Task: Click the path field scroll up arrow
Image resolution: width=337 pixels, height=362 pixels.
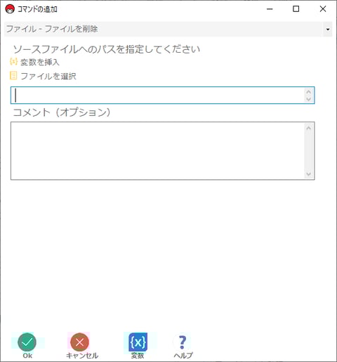Action: click(x=309, y=91)
